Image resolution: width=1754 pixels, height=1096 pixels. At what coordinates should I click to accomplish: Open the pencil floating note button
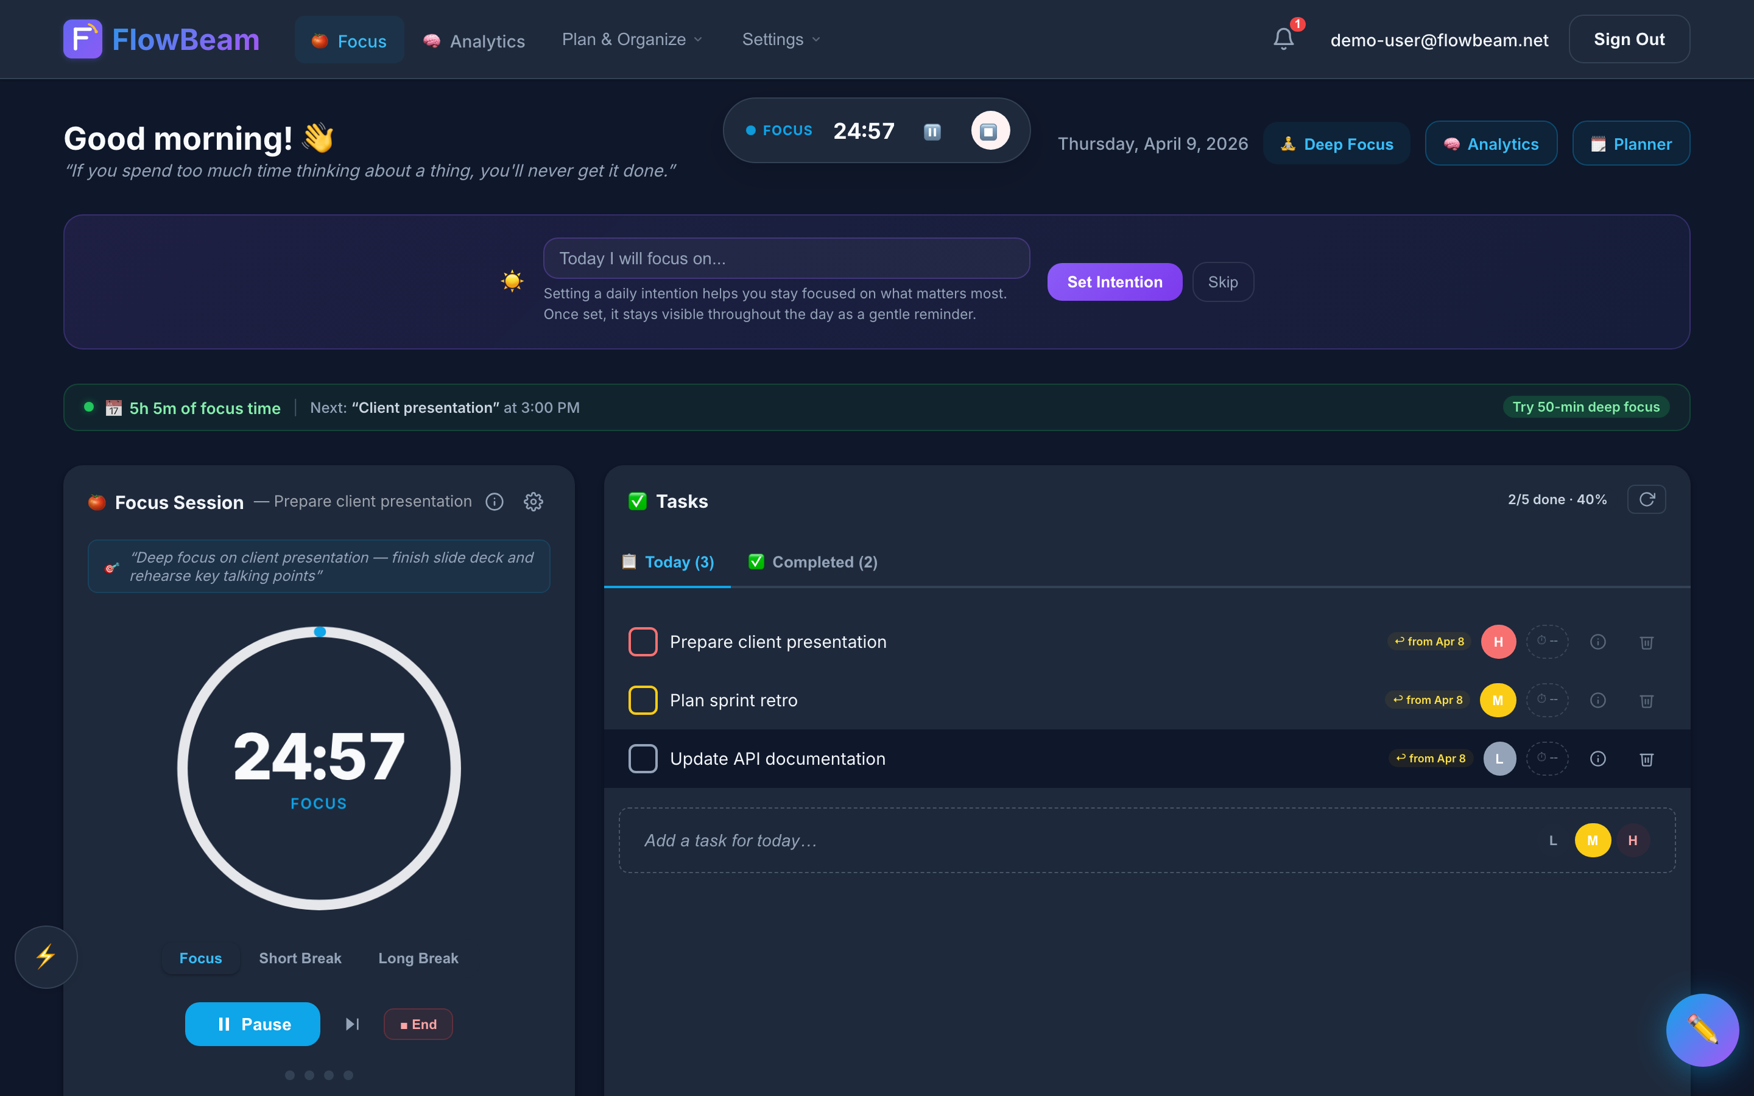tap(1702, 1030)
